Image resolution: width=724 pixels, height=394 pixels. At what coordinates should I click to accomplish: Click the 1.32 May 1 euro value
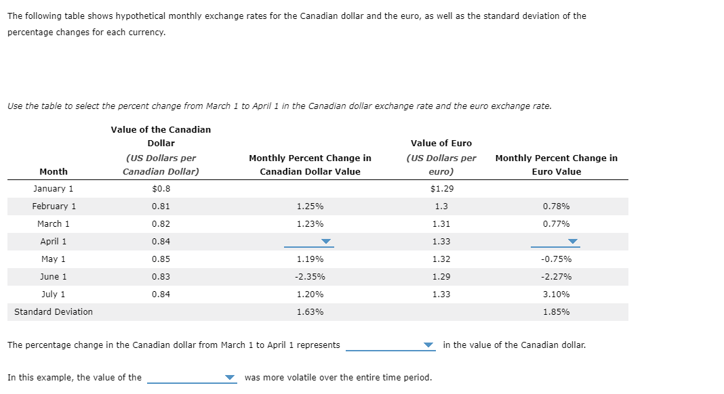point(442,259)
